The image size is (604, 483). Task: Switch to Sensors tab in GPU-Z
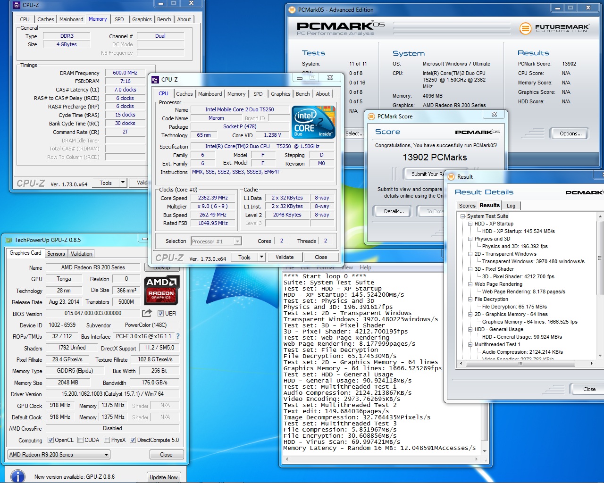(x=56, y=254)
